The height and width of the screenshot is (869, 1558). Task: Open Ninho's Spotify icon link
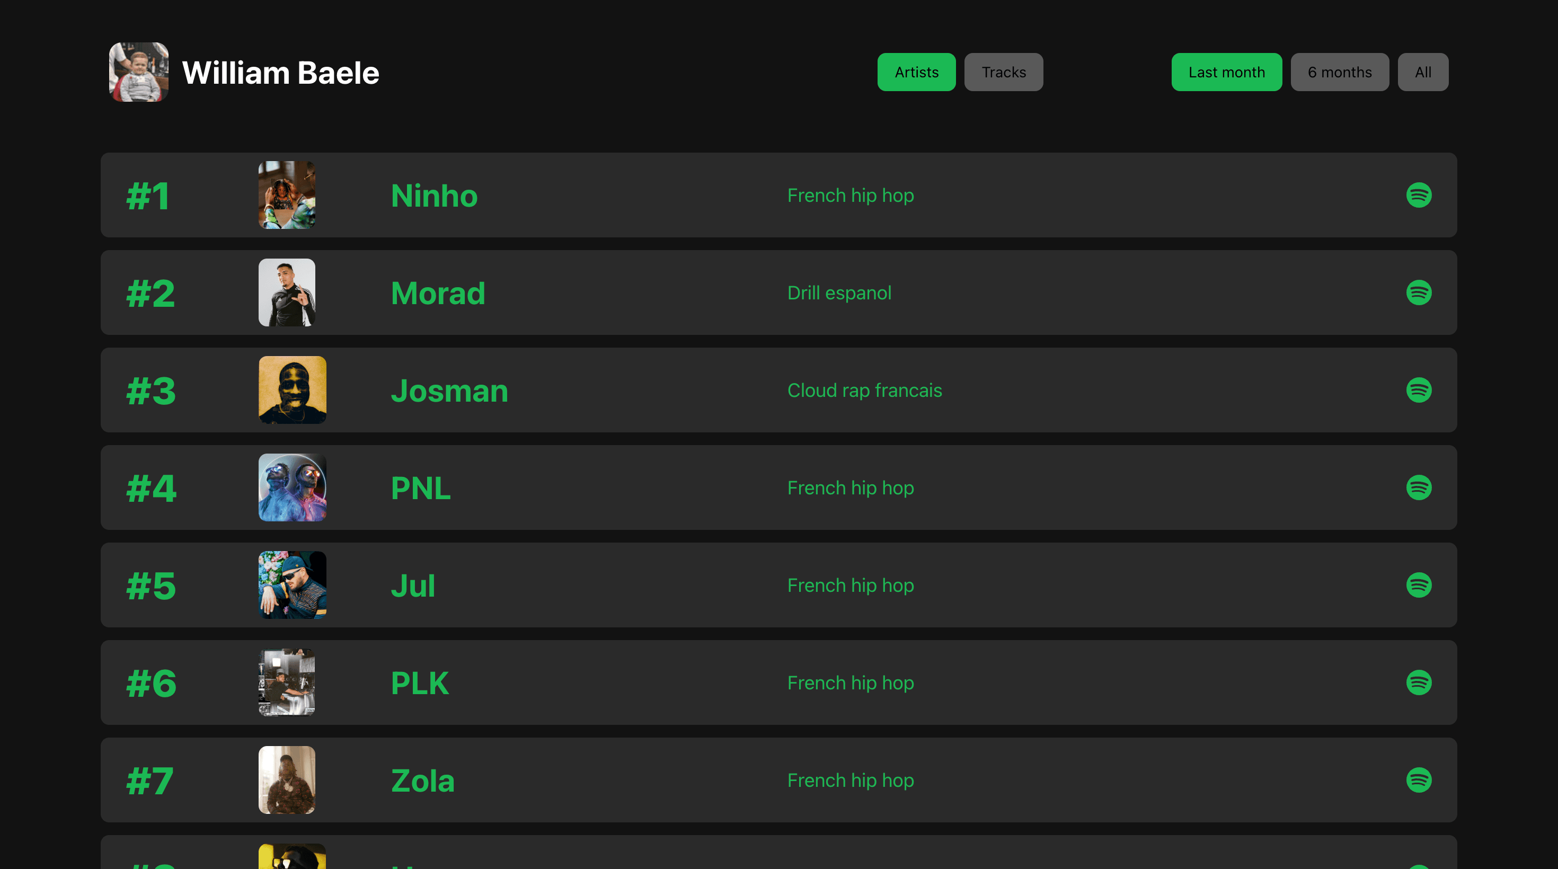[1418, 196]
